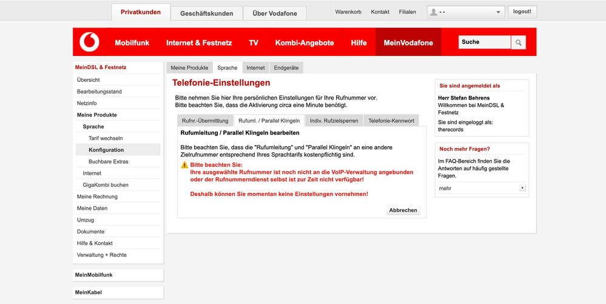Select the Sprache tab
This screenshot has width=606, height=304.
[227, 68]
